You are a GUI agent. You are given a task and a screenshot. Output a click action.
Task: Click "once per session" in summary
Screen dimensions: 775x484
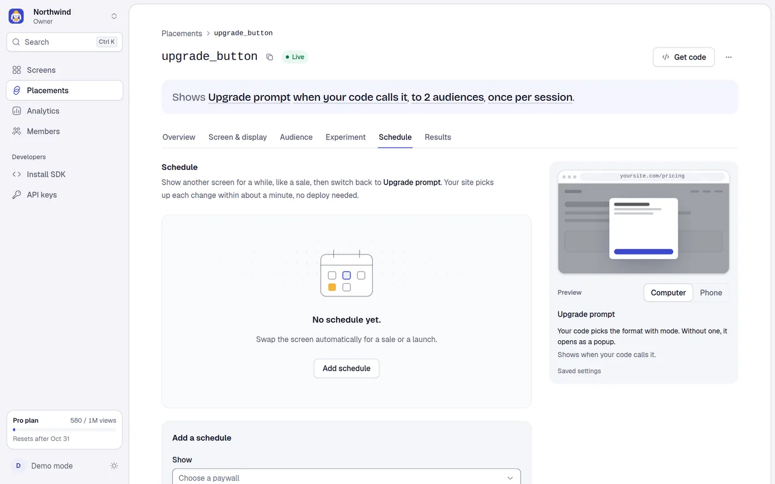[x=530, y=97]
